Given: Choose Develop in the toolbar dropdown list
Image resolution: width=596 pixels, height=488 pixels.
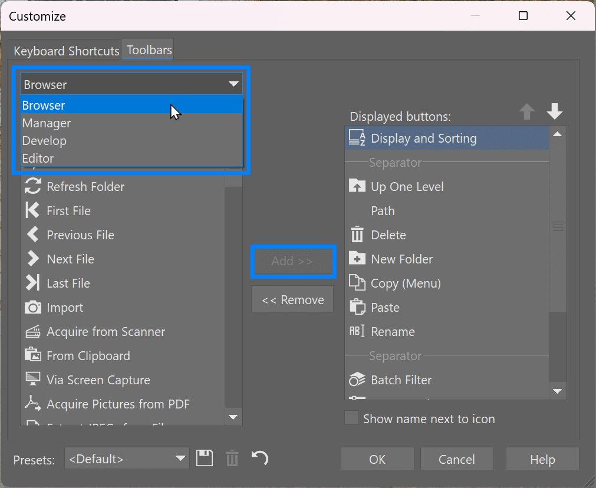Looking at the screenshot, I should coord(44,140).
